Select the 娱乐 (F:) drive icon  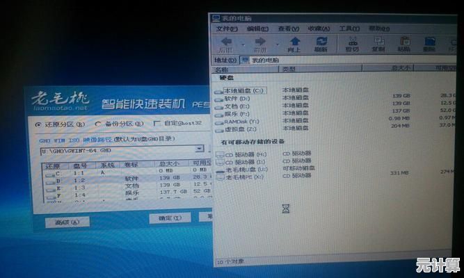219,115
